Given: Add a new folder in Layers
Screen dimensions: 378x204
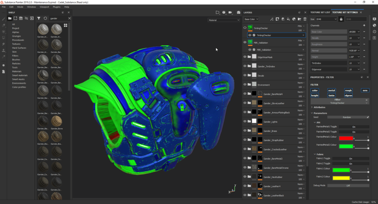Looking at the screenshot, I should pos(298,19).
